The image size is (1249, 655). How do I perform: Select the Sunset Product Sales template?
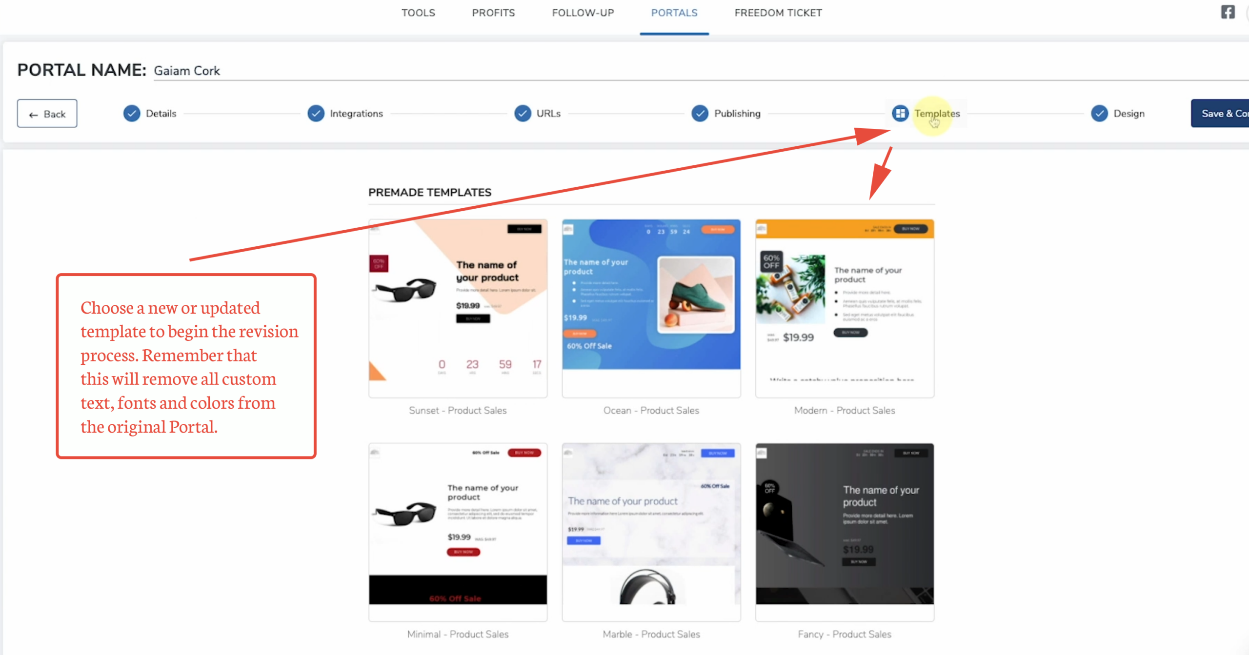[x=458, y=308]
